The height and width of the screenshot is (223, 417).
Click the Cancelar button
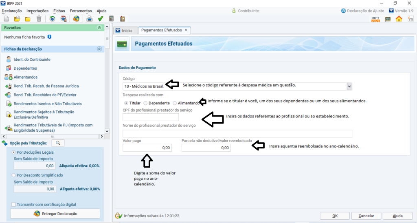(366, 216)
